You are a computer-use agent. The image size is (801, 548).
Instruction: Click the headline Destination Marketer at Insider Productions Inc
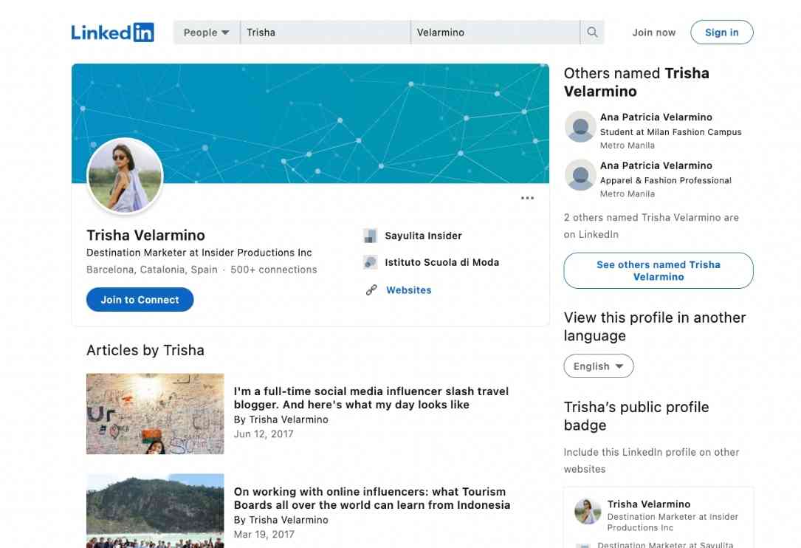tap(199, 253)
